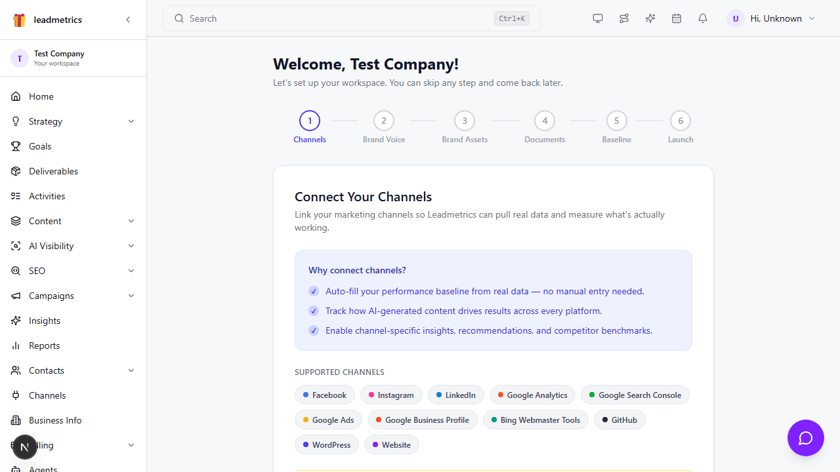840x472 pixels.
Task: Click the settings toggles icon in the top bar
Action: [624, 18]
